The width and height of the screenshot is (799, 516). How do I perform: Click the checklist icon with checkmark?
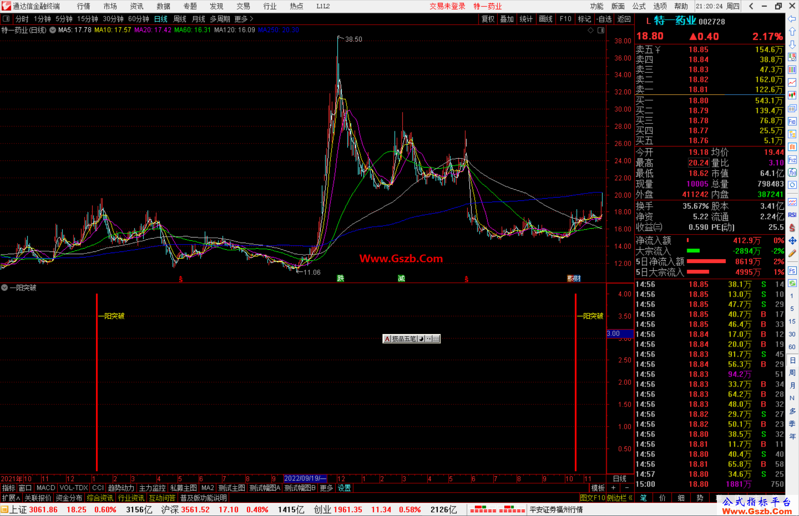pos(792,57)
